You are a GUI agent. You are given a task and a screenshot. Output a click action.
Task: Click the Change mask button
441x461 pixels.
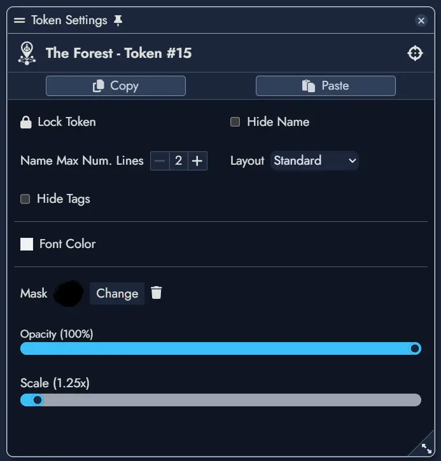(x=117, y=294)
